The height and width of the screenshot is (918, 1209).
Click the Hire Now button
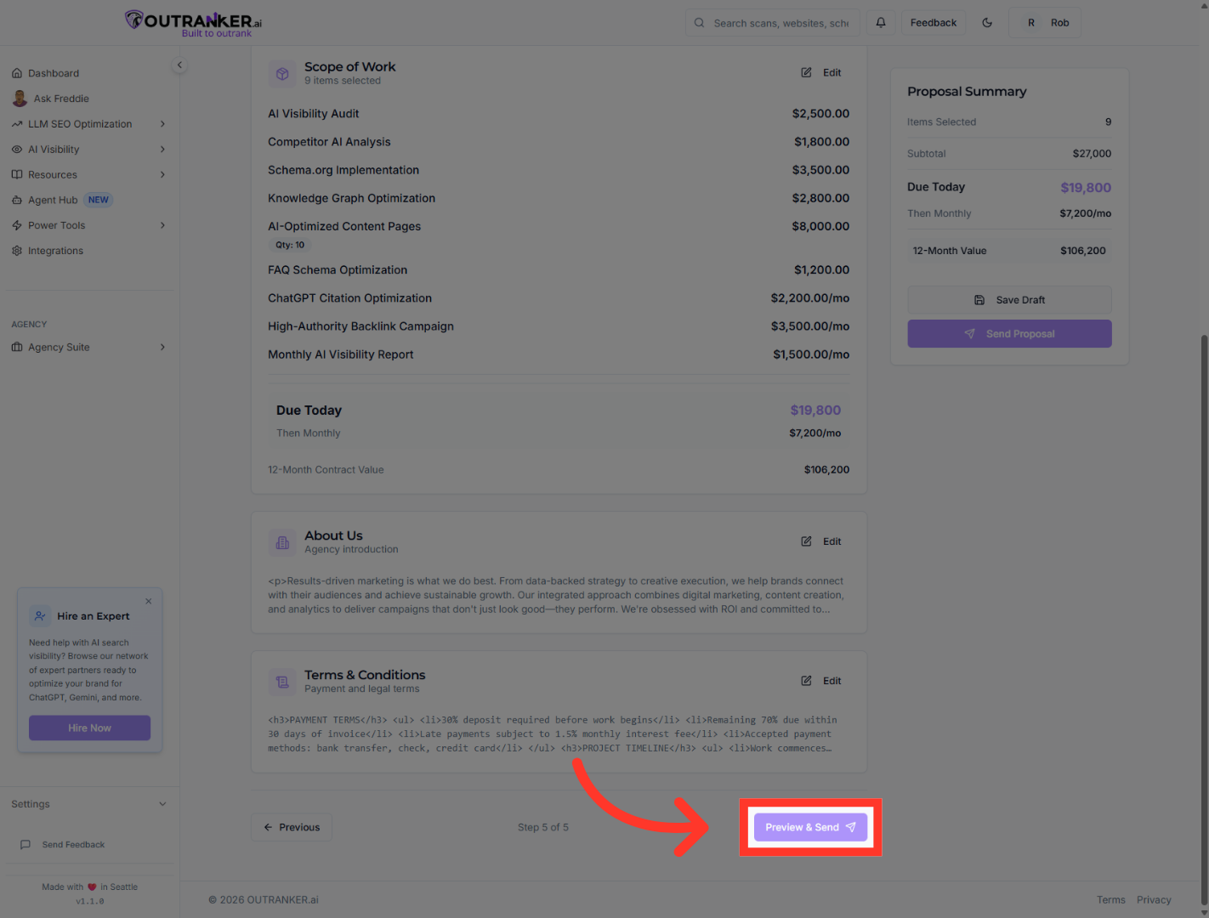pos(89,728)
